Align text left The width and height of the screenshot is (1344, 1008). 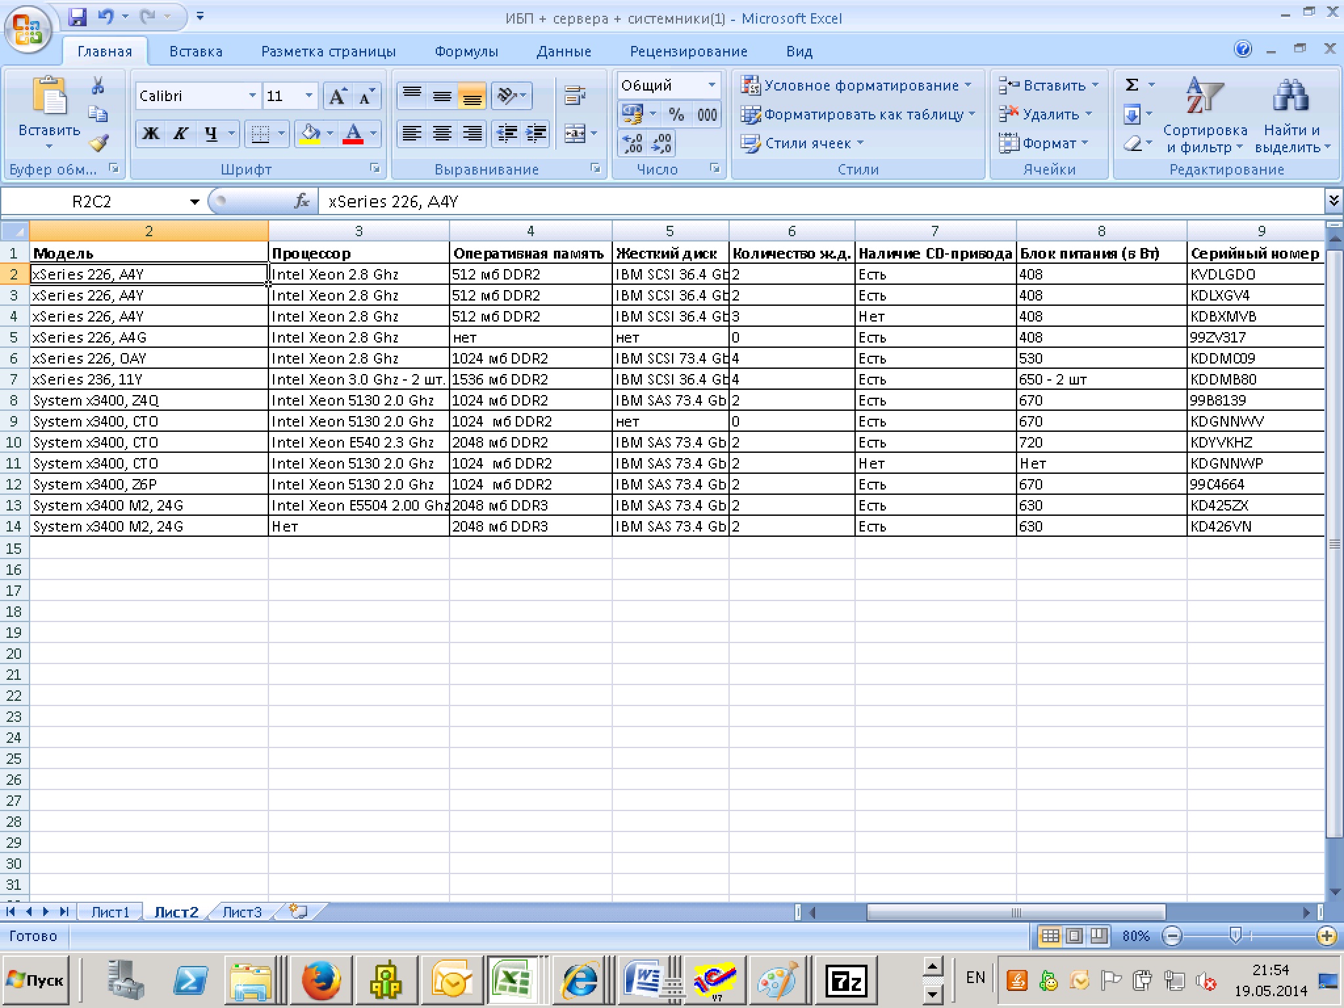pos(412,134)
